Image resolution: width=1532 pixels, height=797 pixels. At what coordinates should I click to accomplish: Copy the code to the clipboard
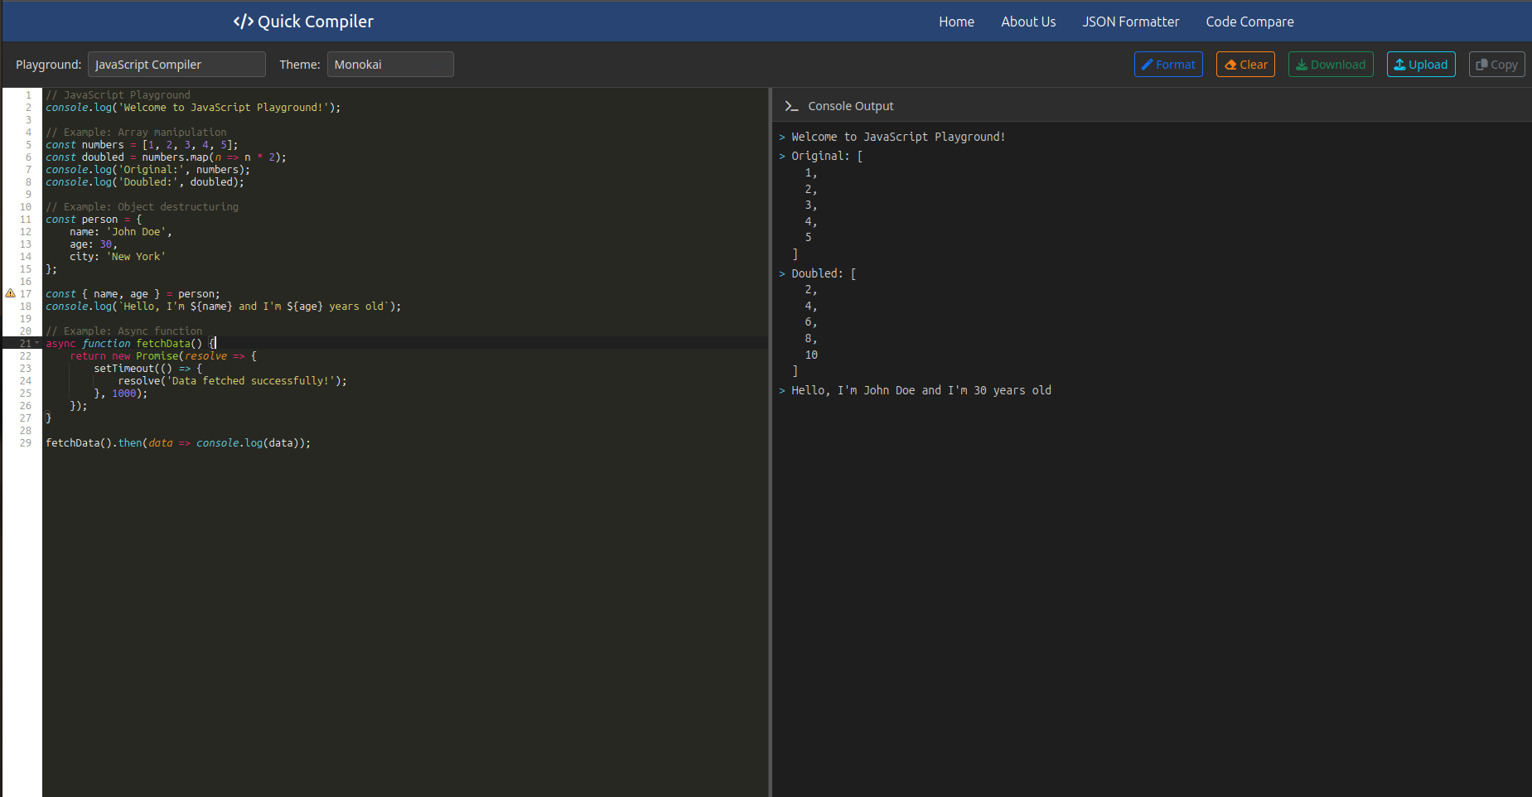tap(1496, 65)
